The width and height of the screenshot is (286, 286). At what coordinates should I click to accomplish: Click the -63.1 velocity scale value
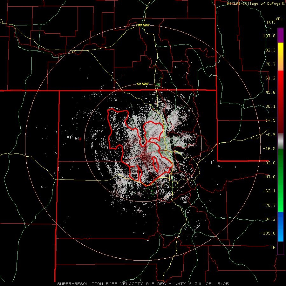click(x=269, y=191)
